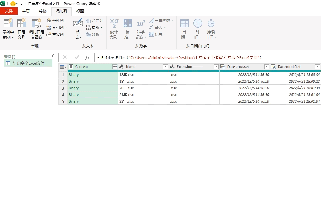Open the 格式 text format tool

point(78,29)
